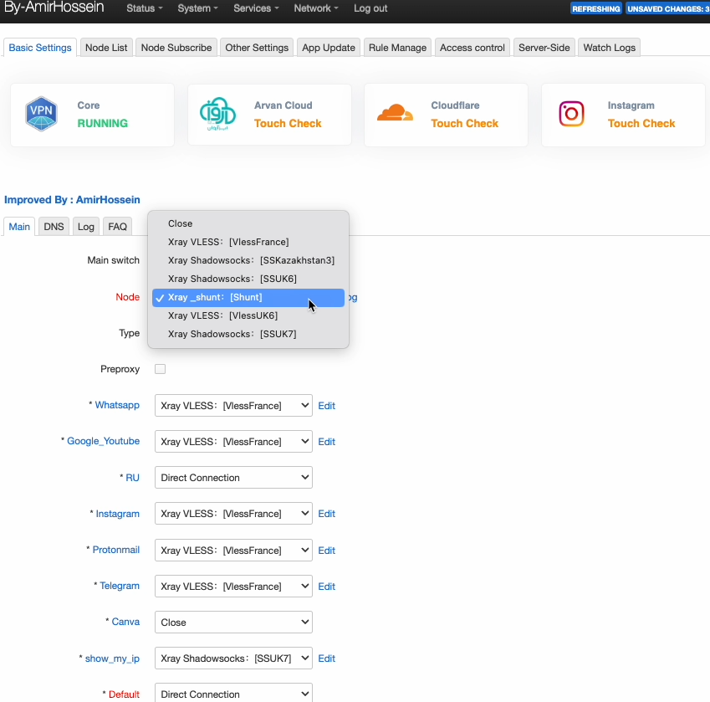Click the Instagram logo icon

pyautogui.click(x=571, y=114)
